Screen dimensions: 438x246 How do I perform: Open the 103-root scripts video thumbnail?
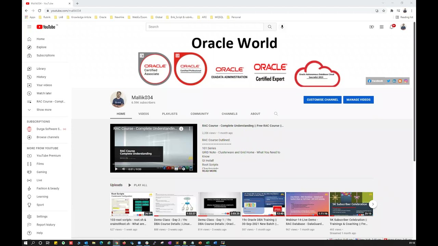pyautogui.click(x=132, y=204)
